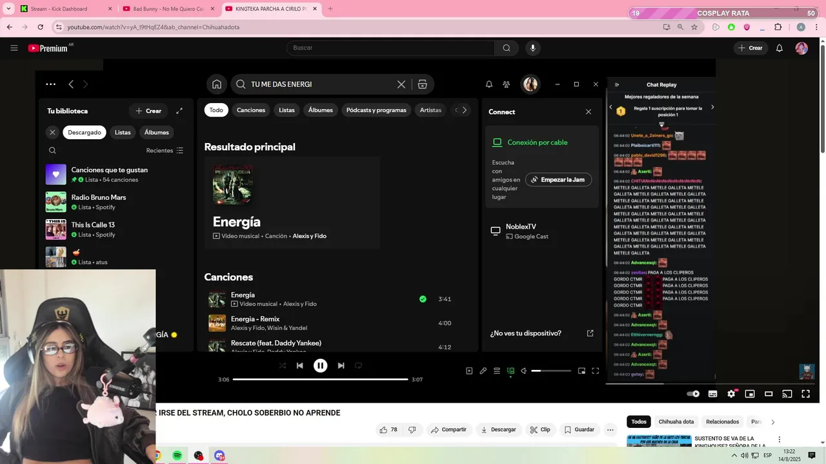Go back in Spotify navigation
The width and height of the screenshot is (826, 464).
(71, 84)
